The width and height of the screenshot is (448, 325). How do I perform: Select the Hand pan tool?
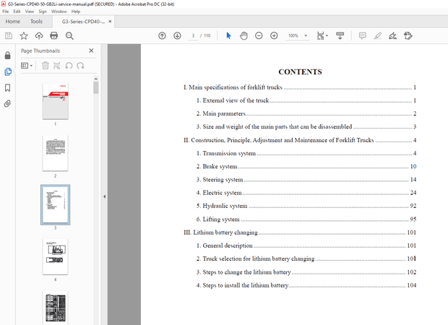244,35
